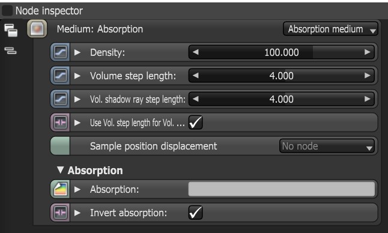Collapse the Absorption section header

click(x=60, y=170)
